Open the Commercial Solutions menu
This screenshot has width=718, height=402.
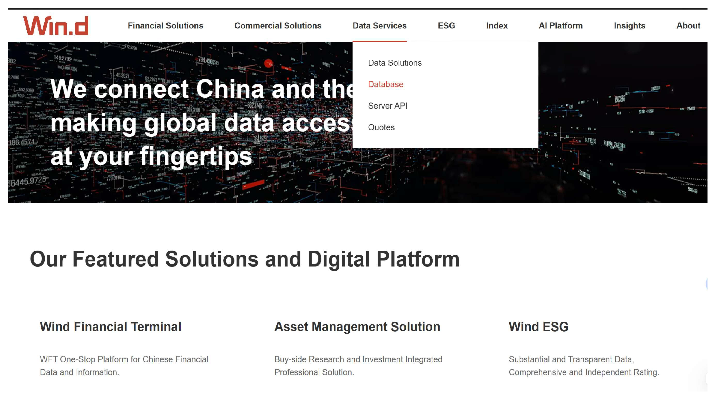pos(278,26)
